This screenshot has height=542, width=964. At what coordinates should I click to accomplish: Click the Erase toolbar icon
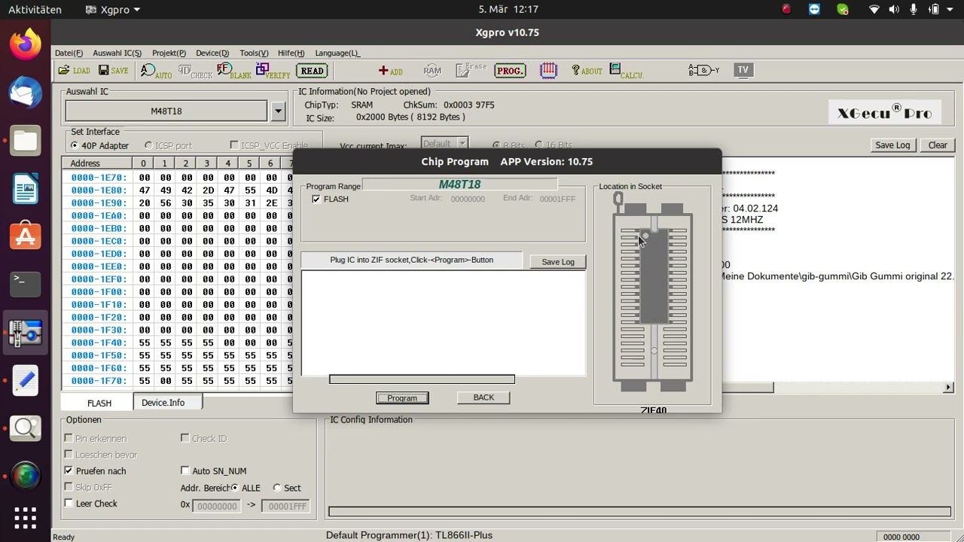pyautogui.click(x=471, y=70)
